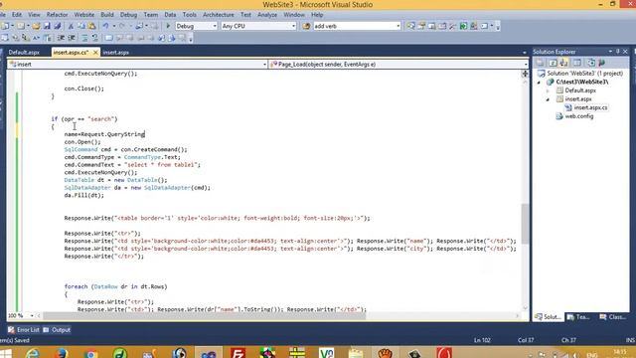Open the Error List panel

click(24, 330)
